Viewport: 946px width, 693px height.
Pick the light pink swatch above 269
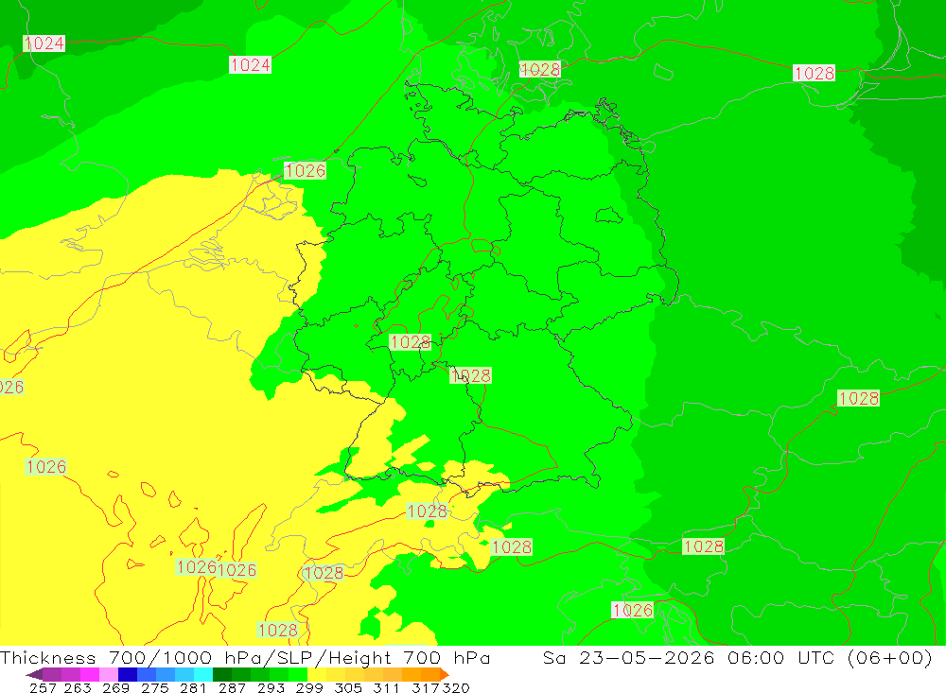(x=109, y=674)
